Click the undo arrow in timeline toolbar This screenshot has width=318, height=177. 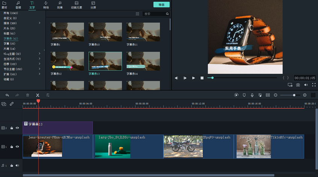(7, 95)
